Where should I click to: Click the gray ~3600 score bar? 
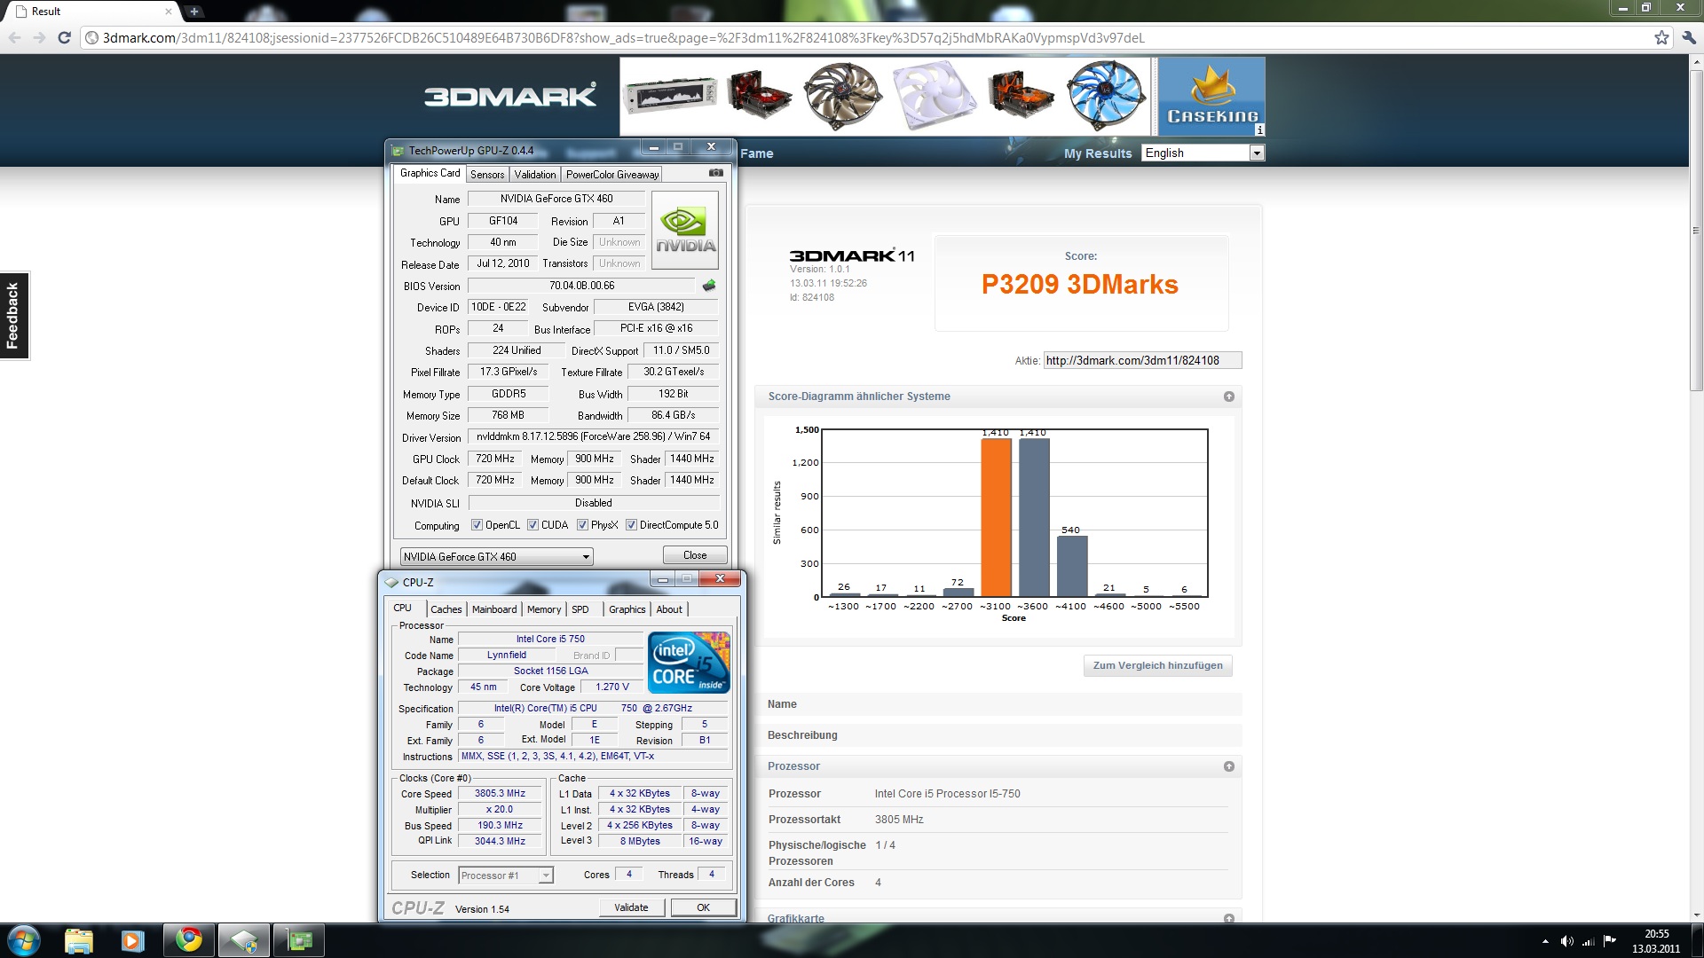point(1034,517)
